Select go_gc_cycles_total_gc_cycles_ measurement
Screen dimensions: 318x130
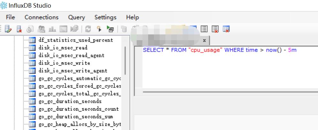pos(80,94)
